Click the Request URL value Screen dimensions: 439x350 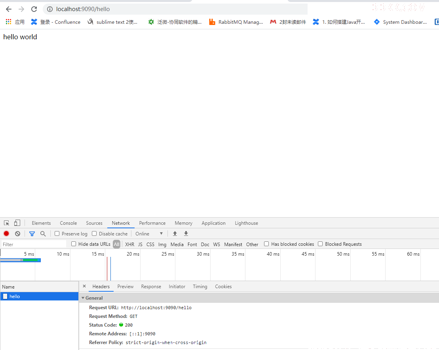156,308
